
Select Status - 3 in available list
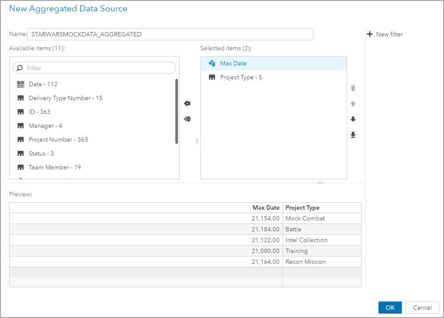(x=41, y=153)
